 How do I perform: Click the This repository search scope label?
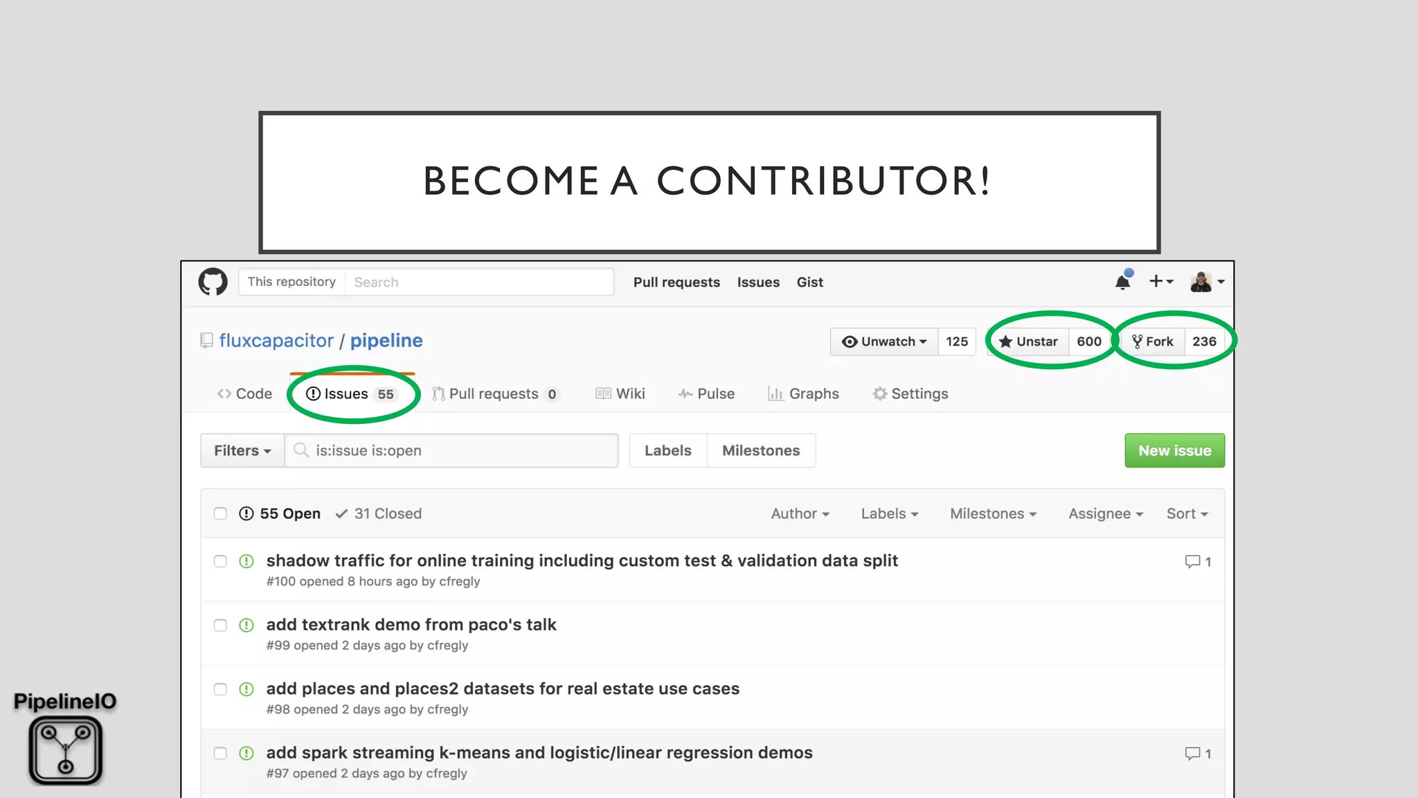291,282
